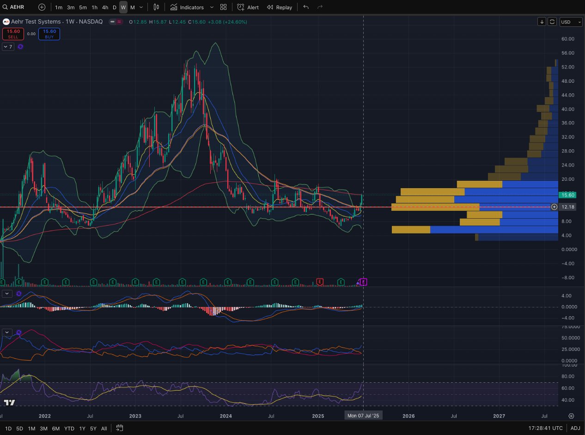Open the indicator templates grid icon
Viewport: 585px width, 435px height.
click(224, 7)
